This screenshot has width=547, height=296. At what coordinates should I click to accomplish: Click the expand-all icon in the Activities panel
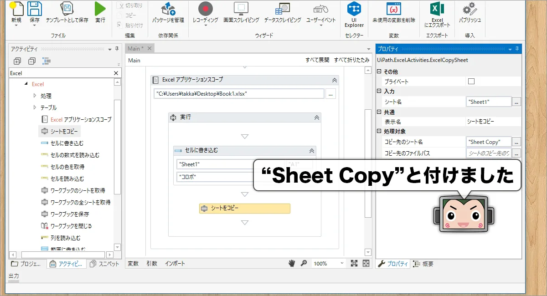pos(17,61)
